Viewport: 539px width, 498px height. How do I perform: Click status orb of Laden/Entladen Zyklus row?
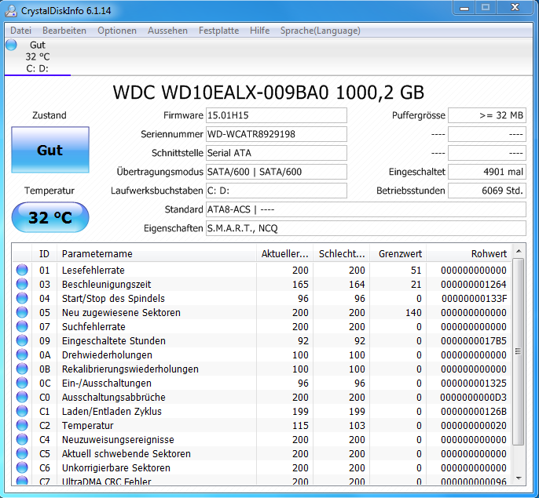[22, 411]
